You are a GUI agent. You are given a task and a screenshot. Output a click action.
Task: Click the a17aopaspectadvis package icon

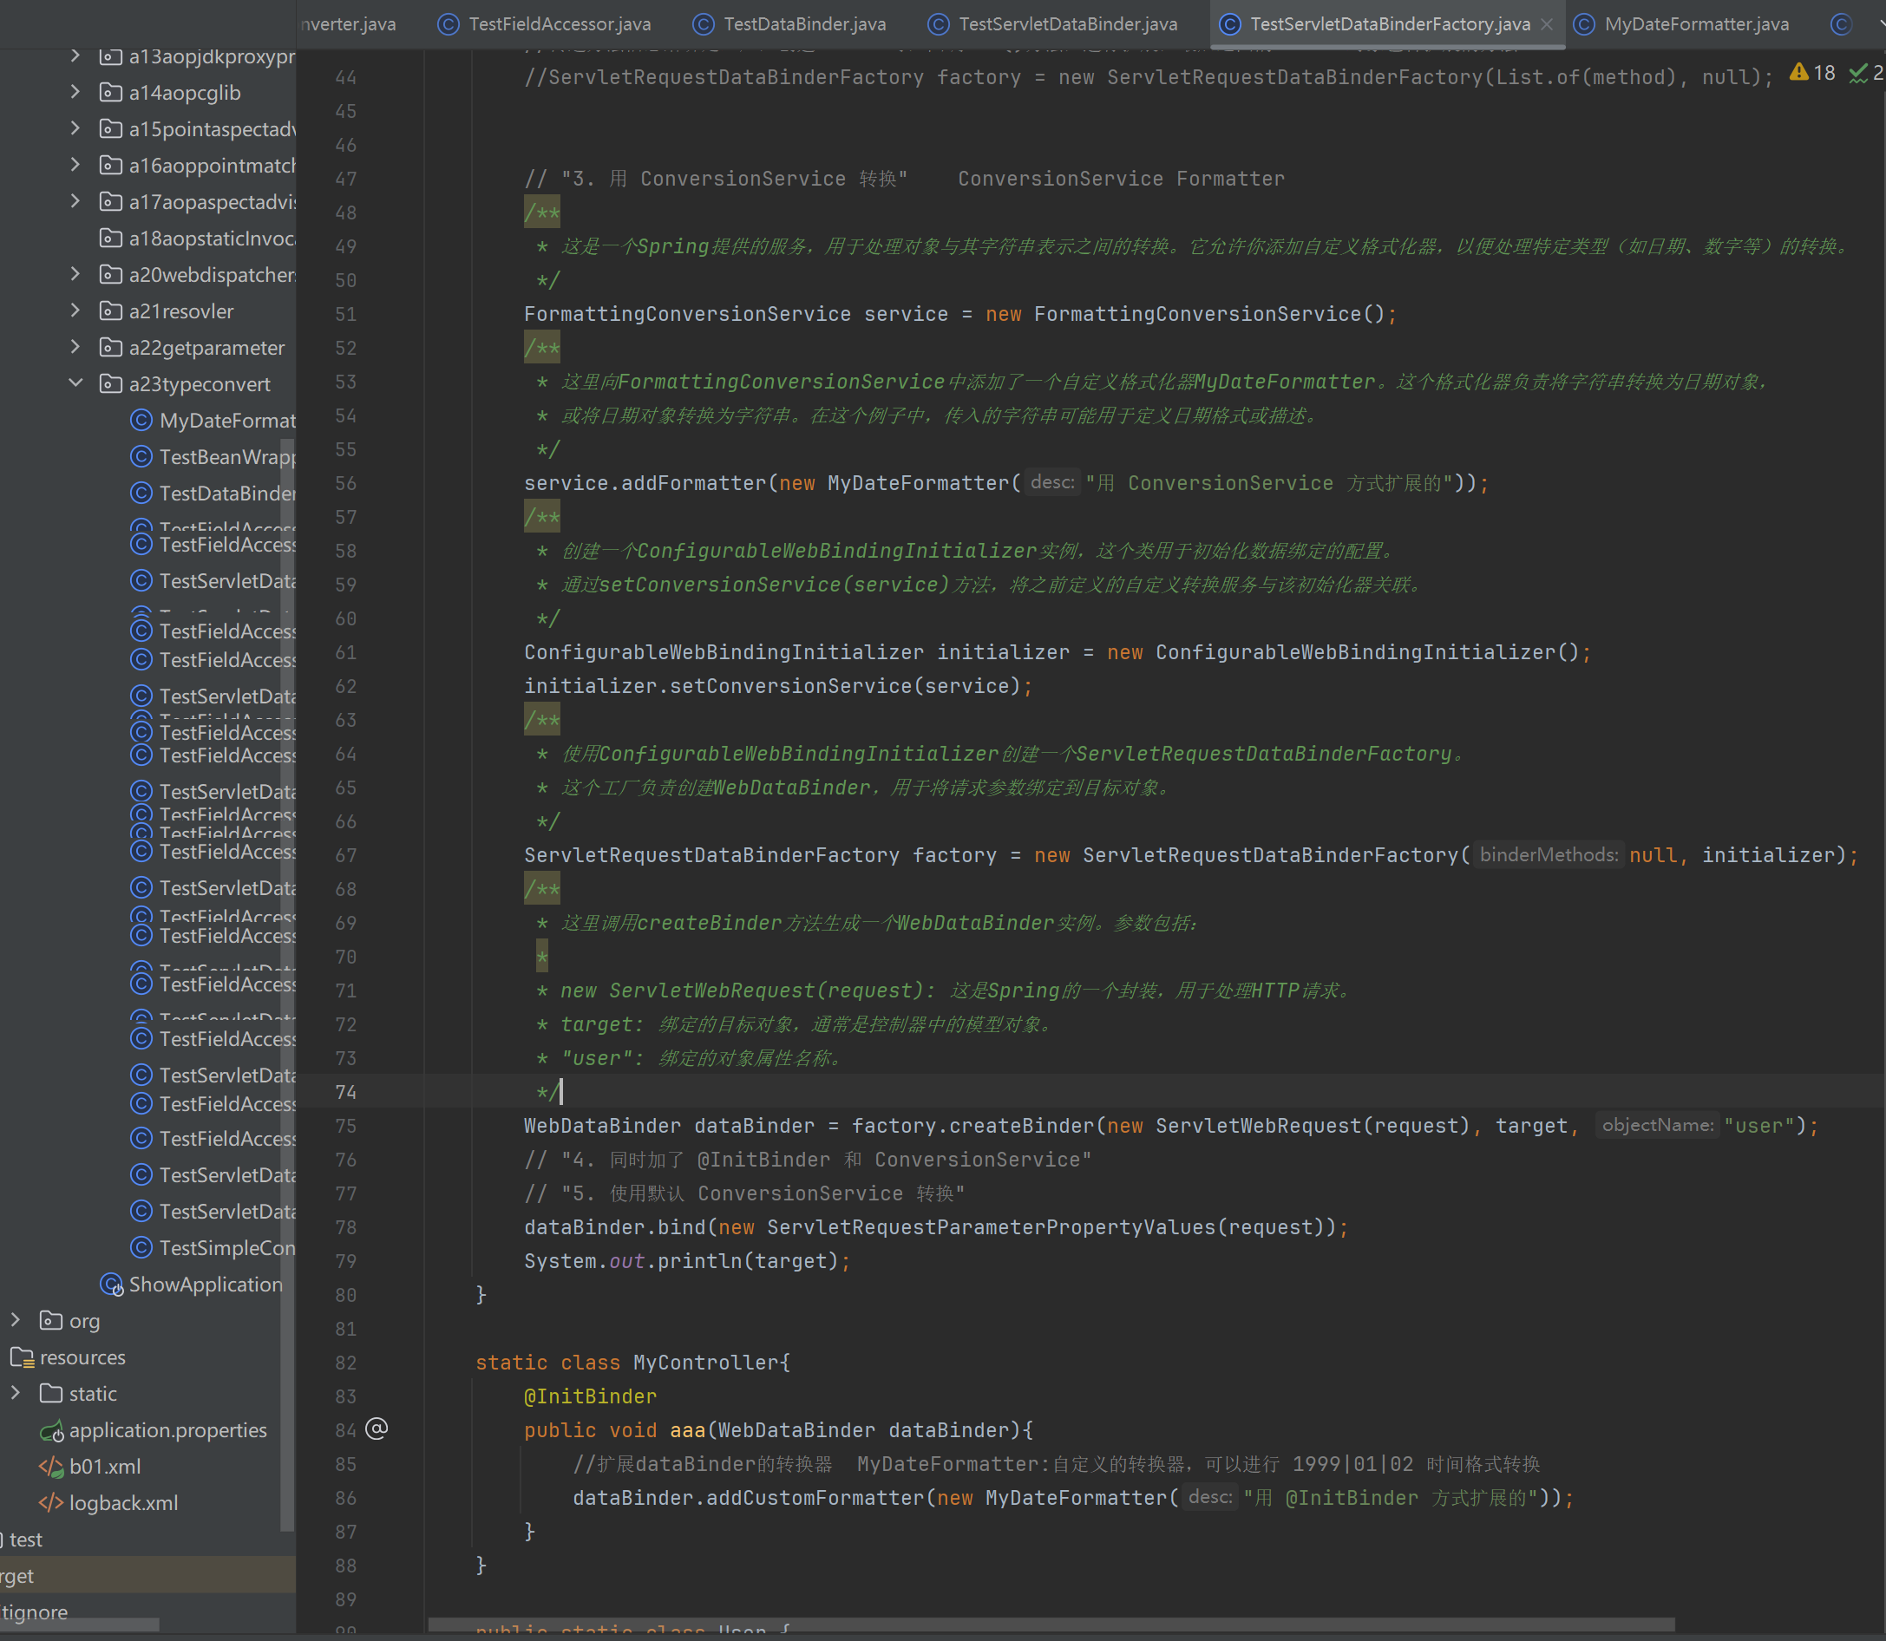(x=111, y=202)
